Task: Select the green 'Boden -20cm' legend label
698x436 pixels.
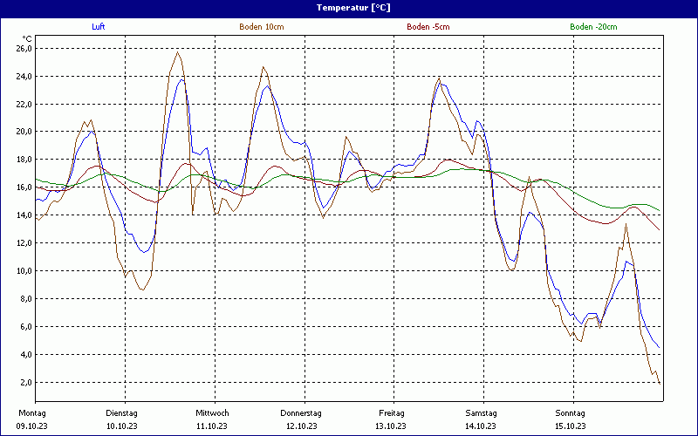Action: [x=593, y=27]
